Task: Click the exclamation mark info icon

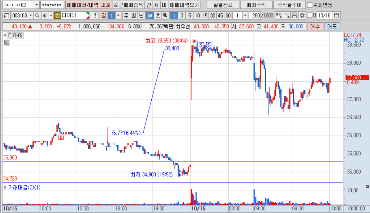Action: pyautogui.click(x=95, y=15)
